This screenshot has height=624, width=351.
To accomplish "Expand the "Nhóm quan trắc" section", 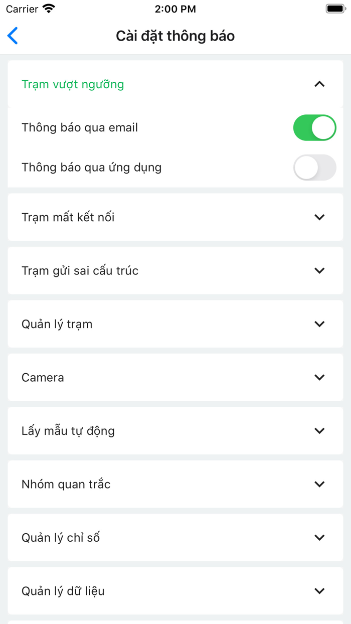I will [x=319, y=484].
